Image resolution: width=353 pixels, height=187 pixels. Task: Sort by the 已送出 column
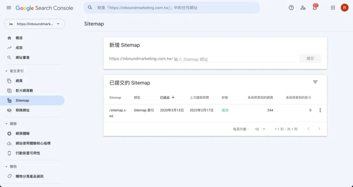tap(167, 97)
